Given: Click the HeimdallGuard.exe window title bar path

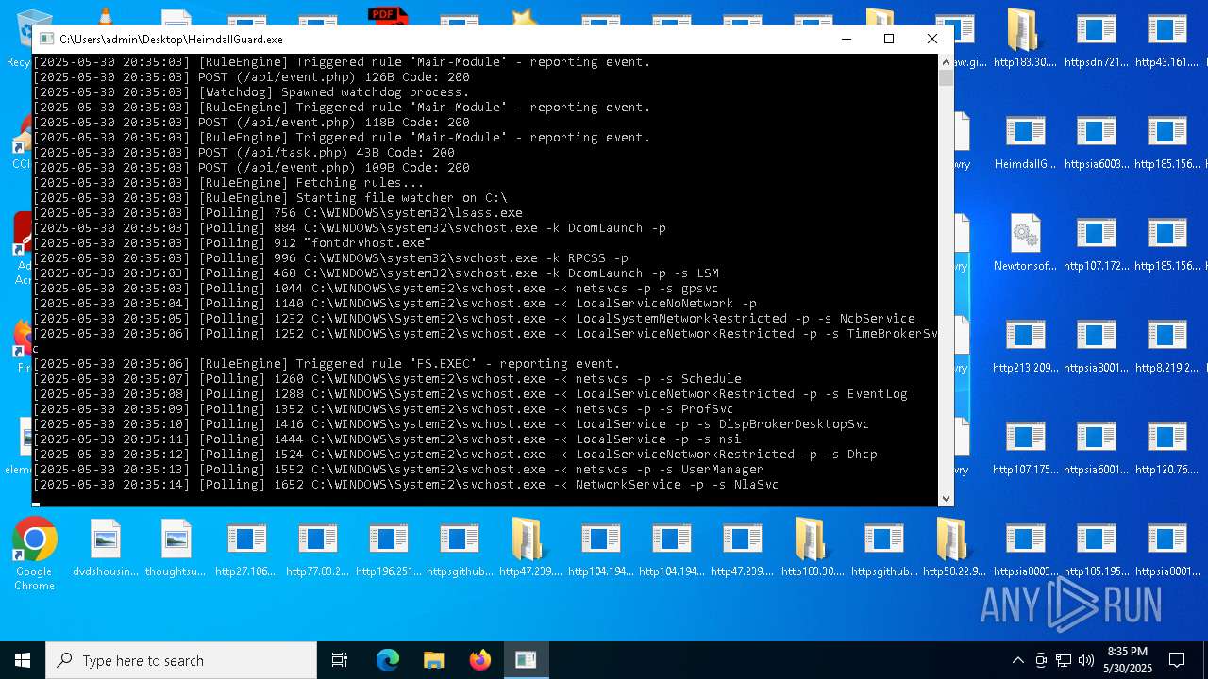Looking at the screenshot, I should click(x=171, y=39).
